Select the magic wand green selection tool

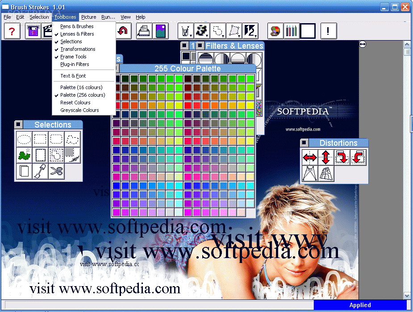pos(24,155)
